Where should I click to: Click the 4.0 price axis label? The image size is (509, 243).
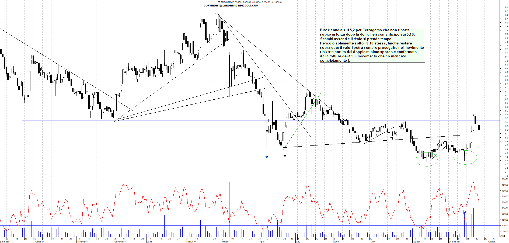click(x=507, y=176)
